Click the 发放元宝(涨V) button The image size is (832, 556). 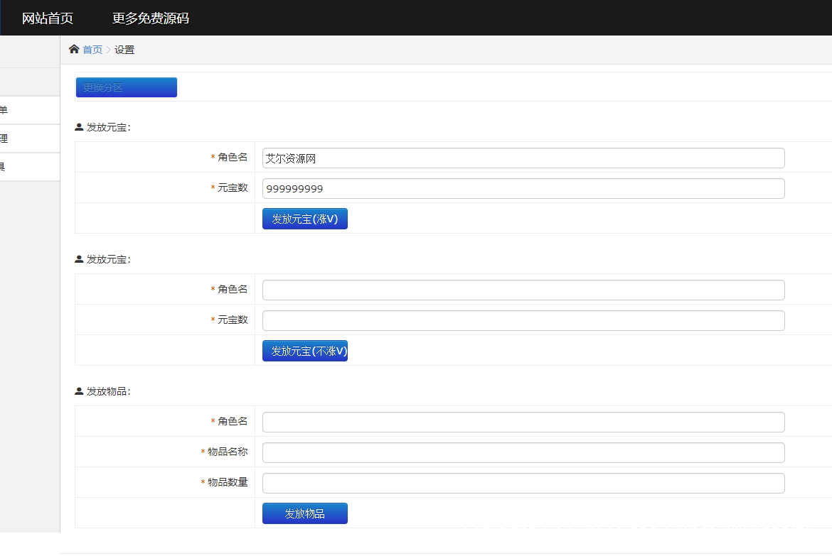[x=304, y=218]
